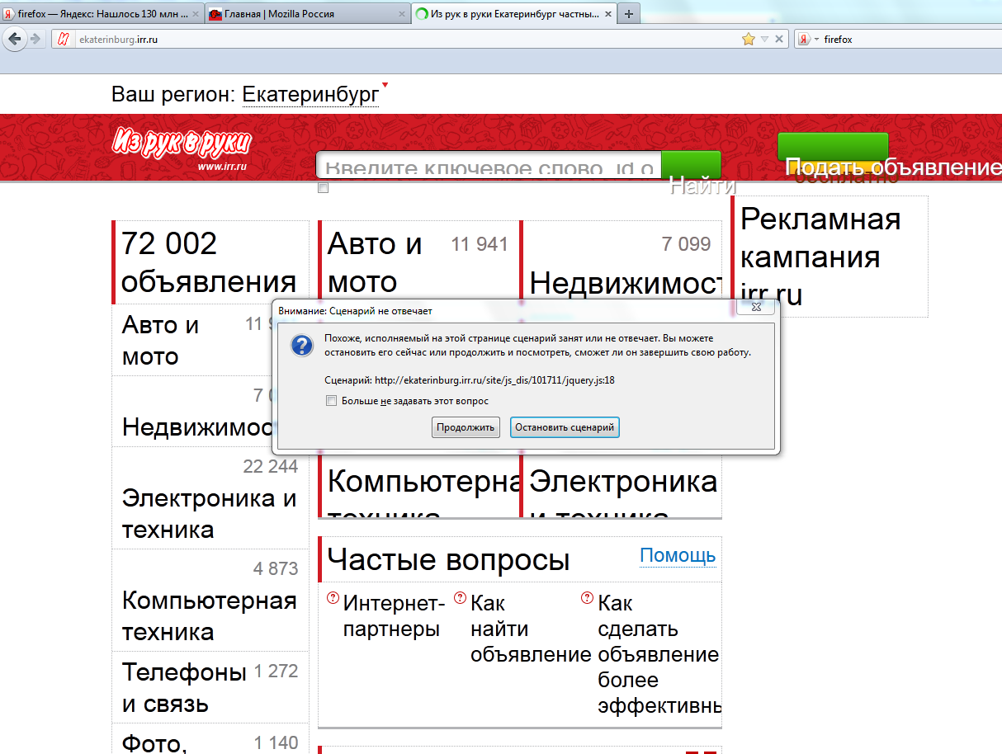Open the address bar history dropdown arrow
The width and height of the screenshot is (1002, 754).
[x=764, y=39]
